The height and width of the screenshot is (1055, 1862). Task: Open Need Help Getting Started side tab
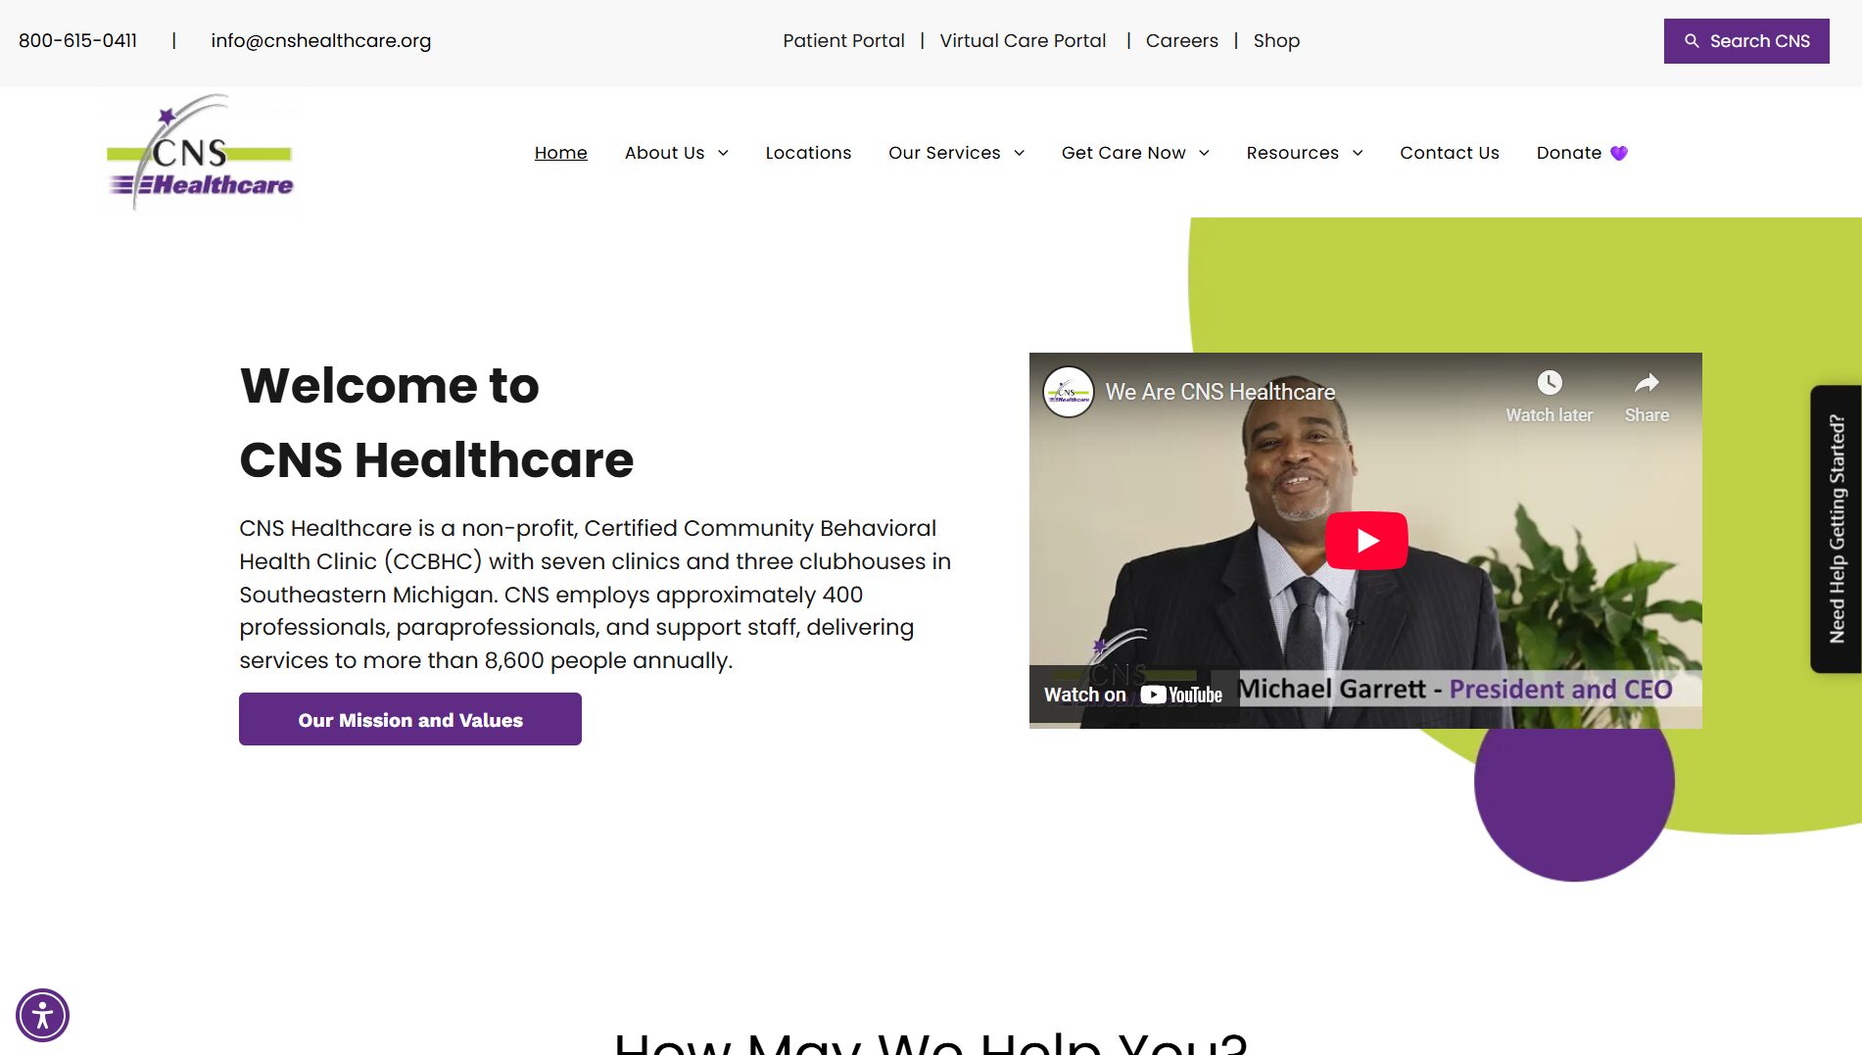point(1837,529)
